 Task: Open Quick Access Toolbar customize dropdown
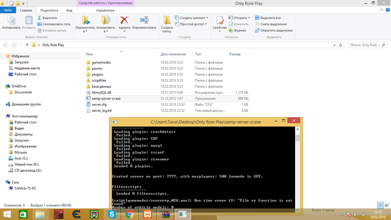[x=23, y=4]
